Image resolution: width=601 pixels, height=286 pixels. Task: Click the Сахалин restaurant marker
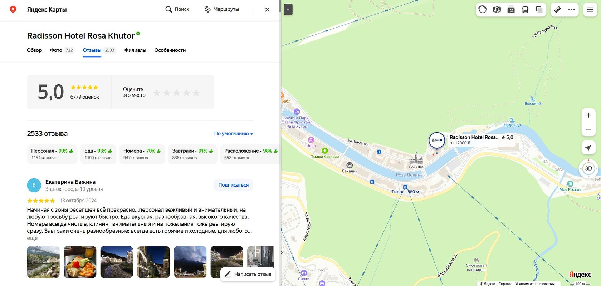point(350,165)
